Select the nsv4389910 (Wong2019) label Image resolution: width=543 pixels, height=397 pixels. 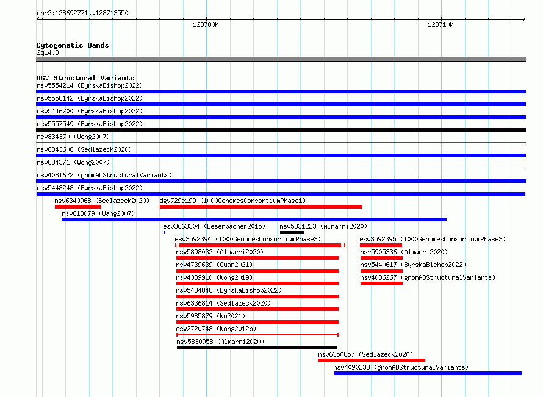click(214, 277)
